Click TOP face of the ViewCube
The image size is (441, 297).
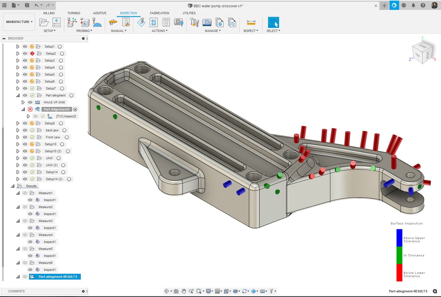(418, 55)
